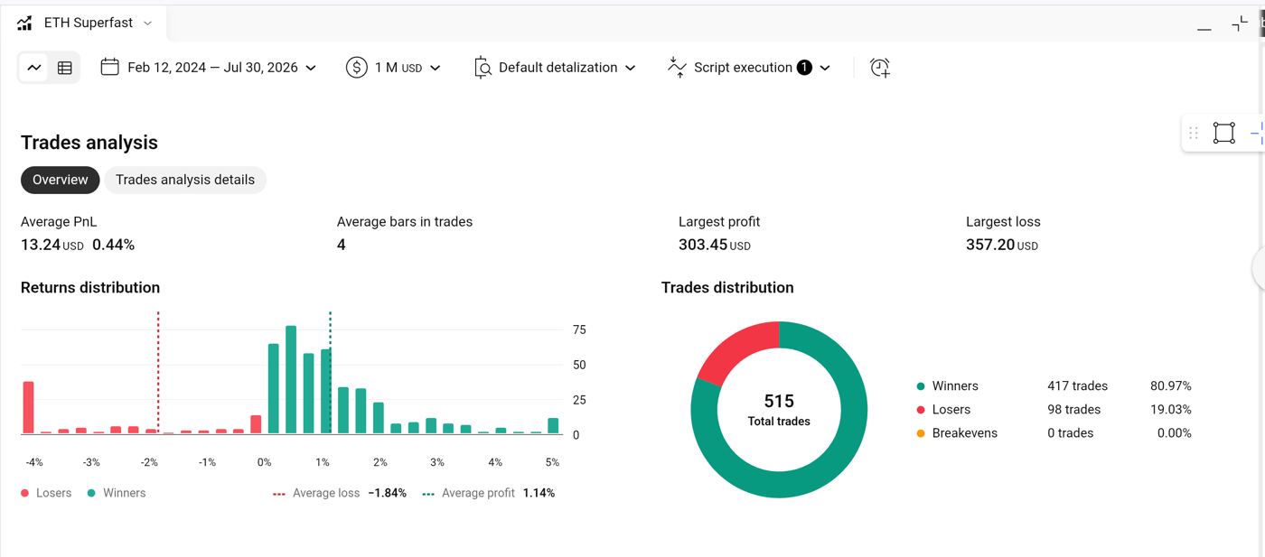The height and width of the screenshot is (557, 1265).
Task: Click the 417 trades value
Action: coord(1077,386)
